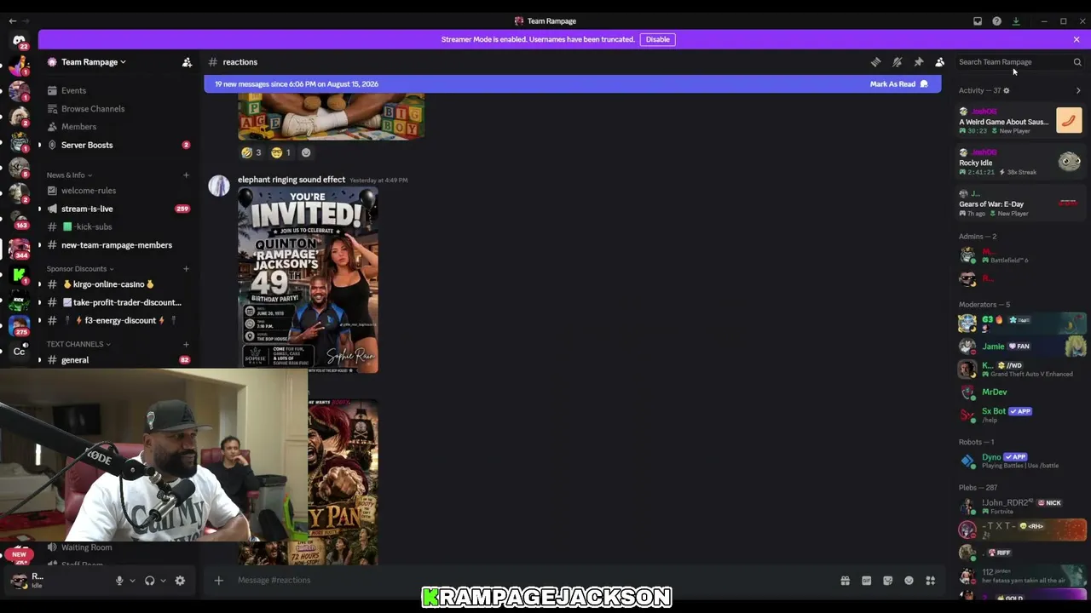
Task: Disable Streamer Mode
Action: 657,39
